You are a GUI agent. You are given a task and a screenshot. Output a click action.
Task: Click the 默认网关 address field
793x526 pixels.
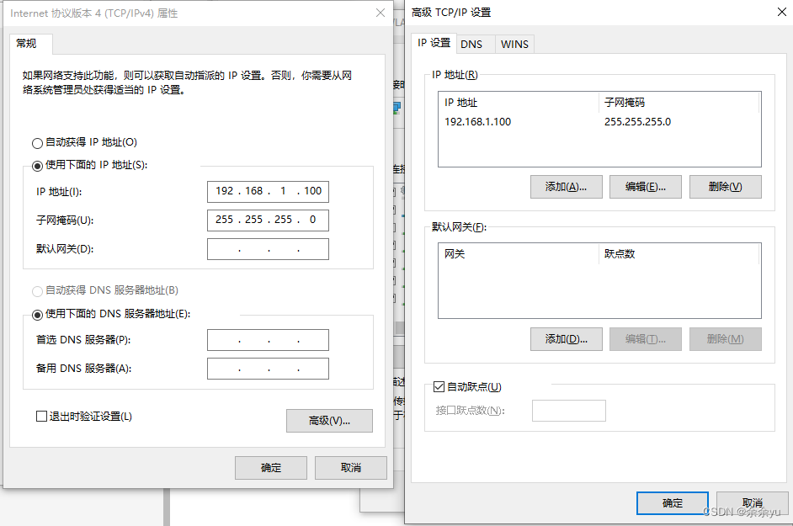coord(268,248)
